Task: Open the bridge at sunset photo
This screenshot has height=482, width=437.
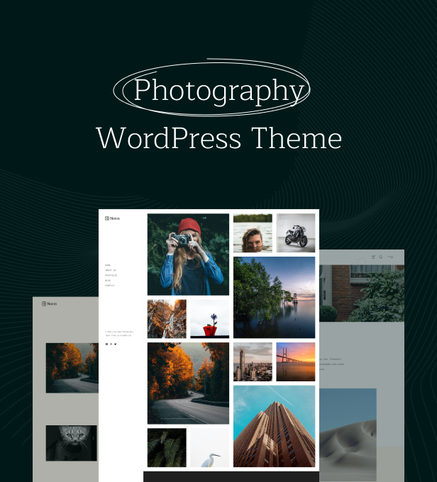Action: [x=296, y=362]
